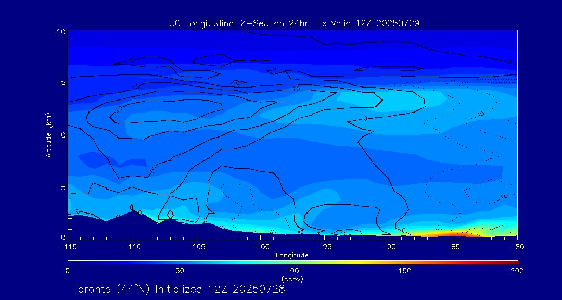Select the -85 longitude tick label
The height and width of the screenshot is (300, 562).
453,247
